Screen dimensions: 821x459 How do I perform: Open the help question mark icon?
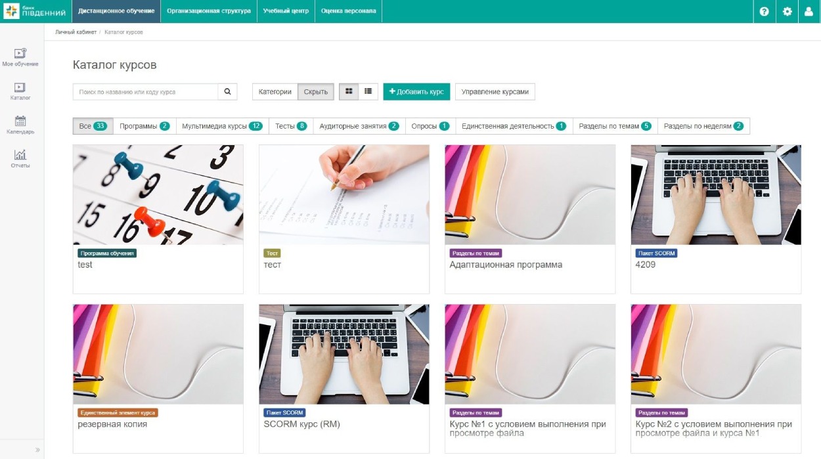764,11
